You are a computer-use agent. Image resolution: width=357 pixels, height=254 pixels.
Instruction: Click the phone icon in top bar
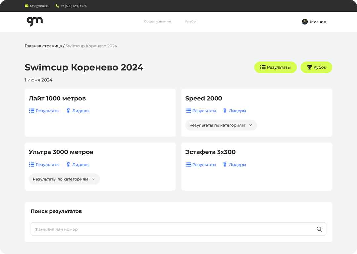[x=57, y=6]
